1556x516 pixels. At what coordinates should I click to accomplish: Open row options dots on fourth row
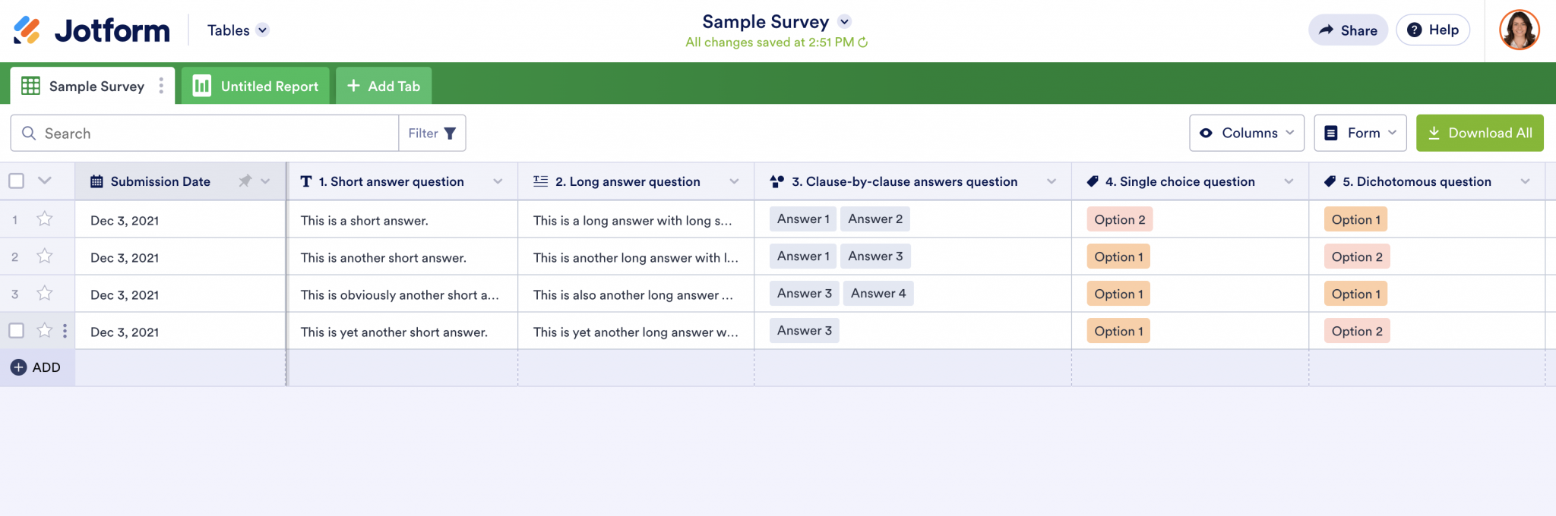click(x=65, y=331)
